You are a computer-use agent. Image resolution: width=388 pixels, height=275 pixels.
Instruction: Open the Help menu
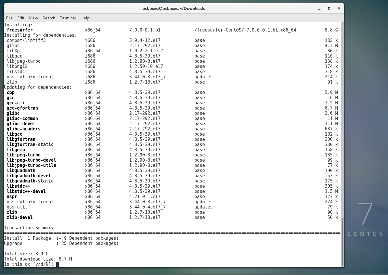[85, 18]
